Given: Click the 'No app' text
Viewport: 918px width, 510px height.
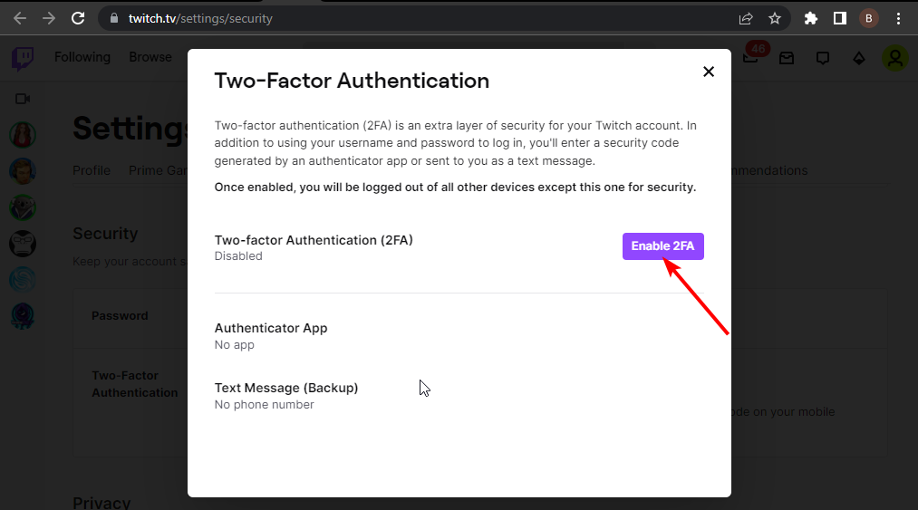Looking at the screenshot, I should (234, 345).
